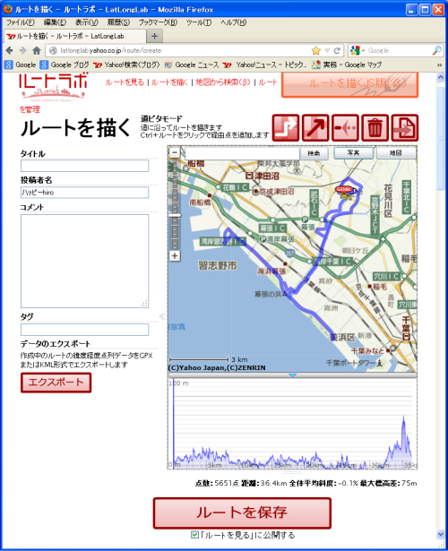Open the ブックマーク menu

158,22
